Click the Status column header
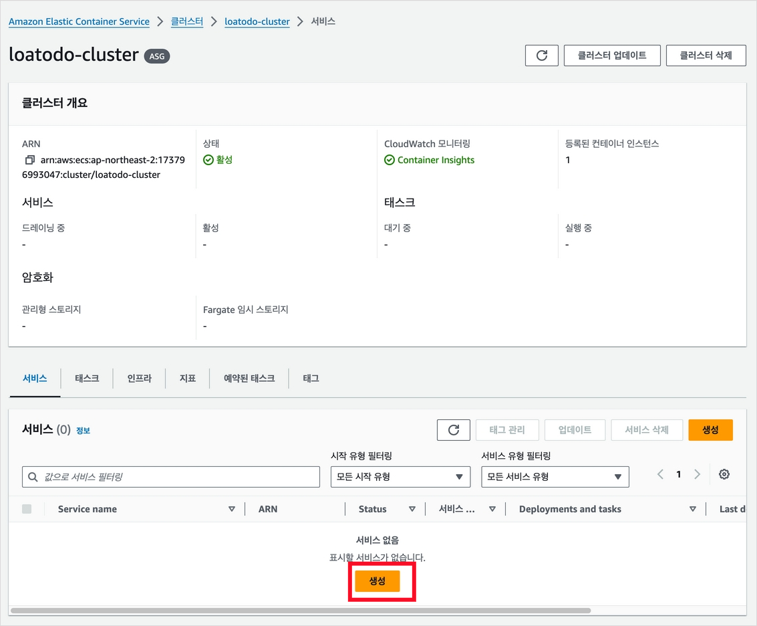Image resolution: width=757 pixels, height=626 pixels. click(372, 509)
